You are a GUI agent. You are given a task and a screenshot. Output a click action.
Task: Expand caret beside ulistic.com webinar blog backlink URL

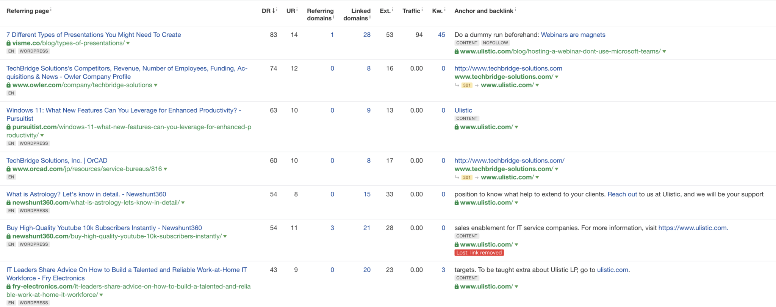click(664, 52)
